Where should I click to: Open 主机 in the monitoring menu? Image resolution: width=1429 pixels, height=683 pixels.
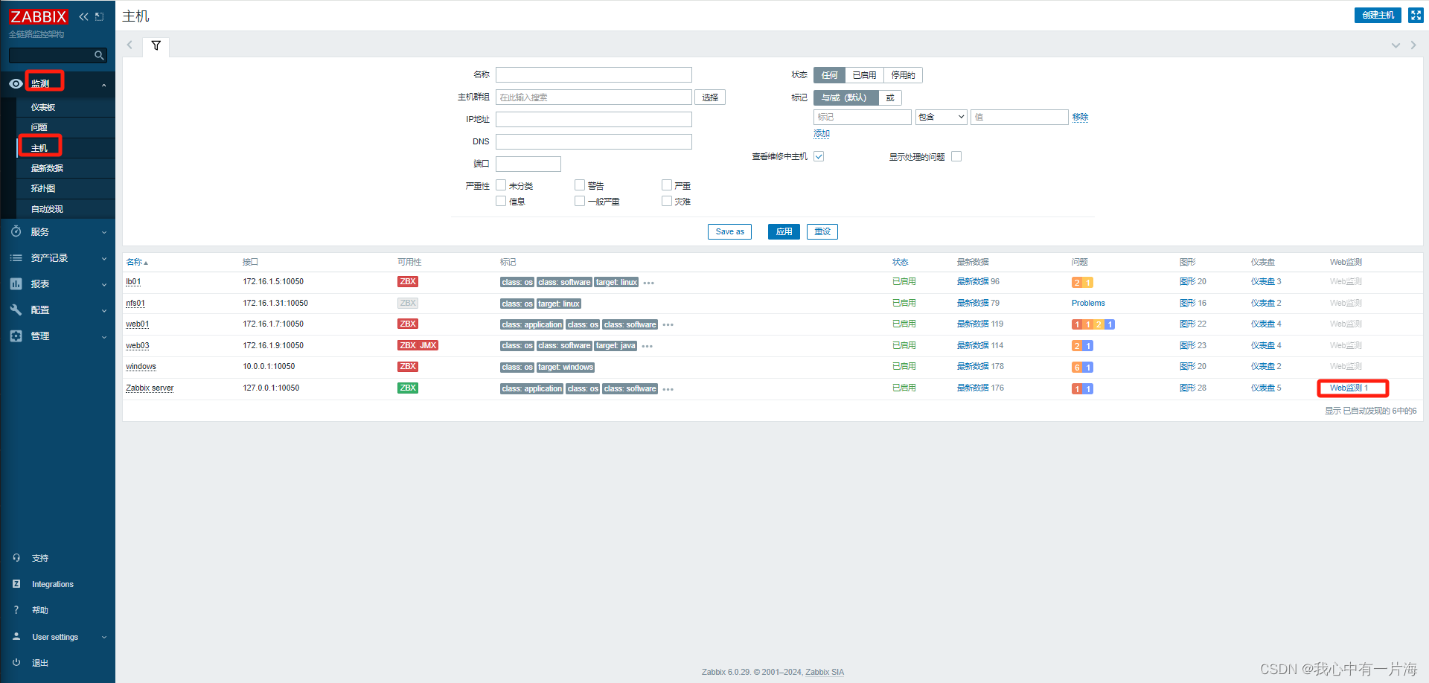point(39,148)
